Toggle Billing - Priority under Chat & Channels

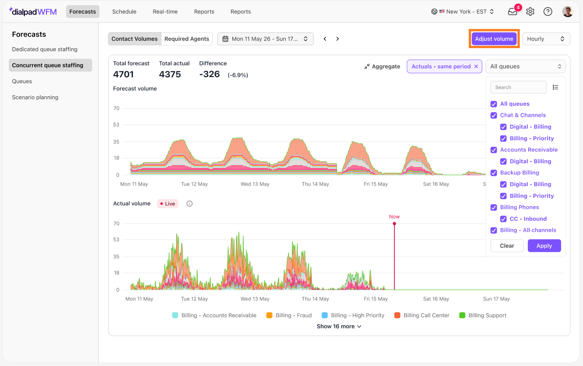coord(503,138)
